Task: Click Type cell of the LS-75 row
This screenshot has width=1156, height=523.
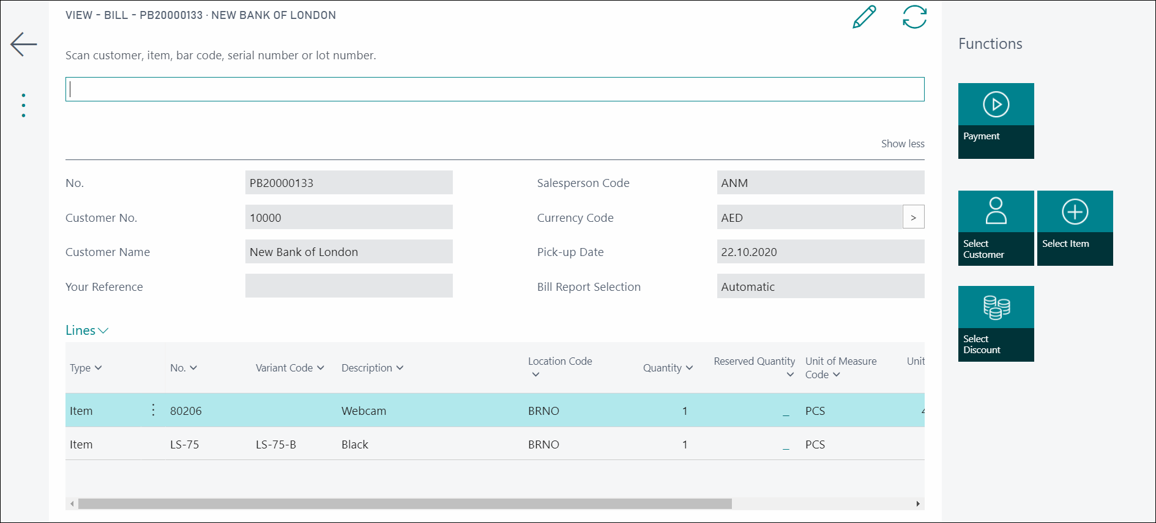Action: coord(81,444)
